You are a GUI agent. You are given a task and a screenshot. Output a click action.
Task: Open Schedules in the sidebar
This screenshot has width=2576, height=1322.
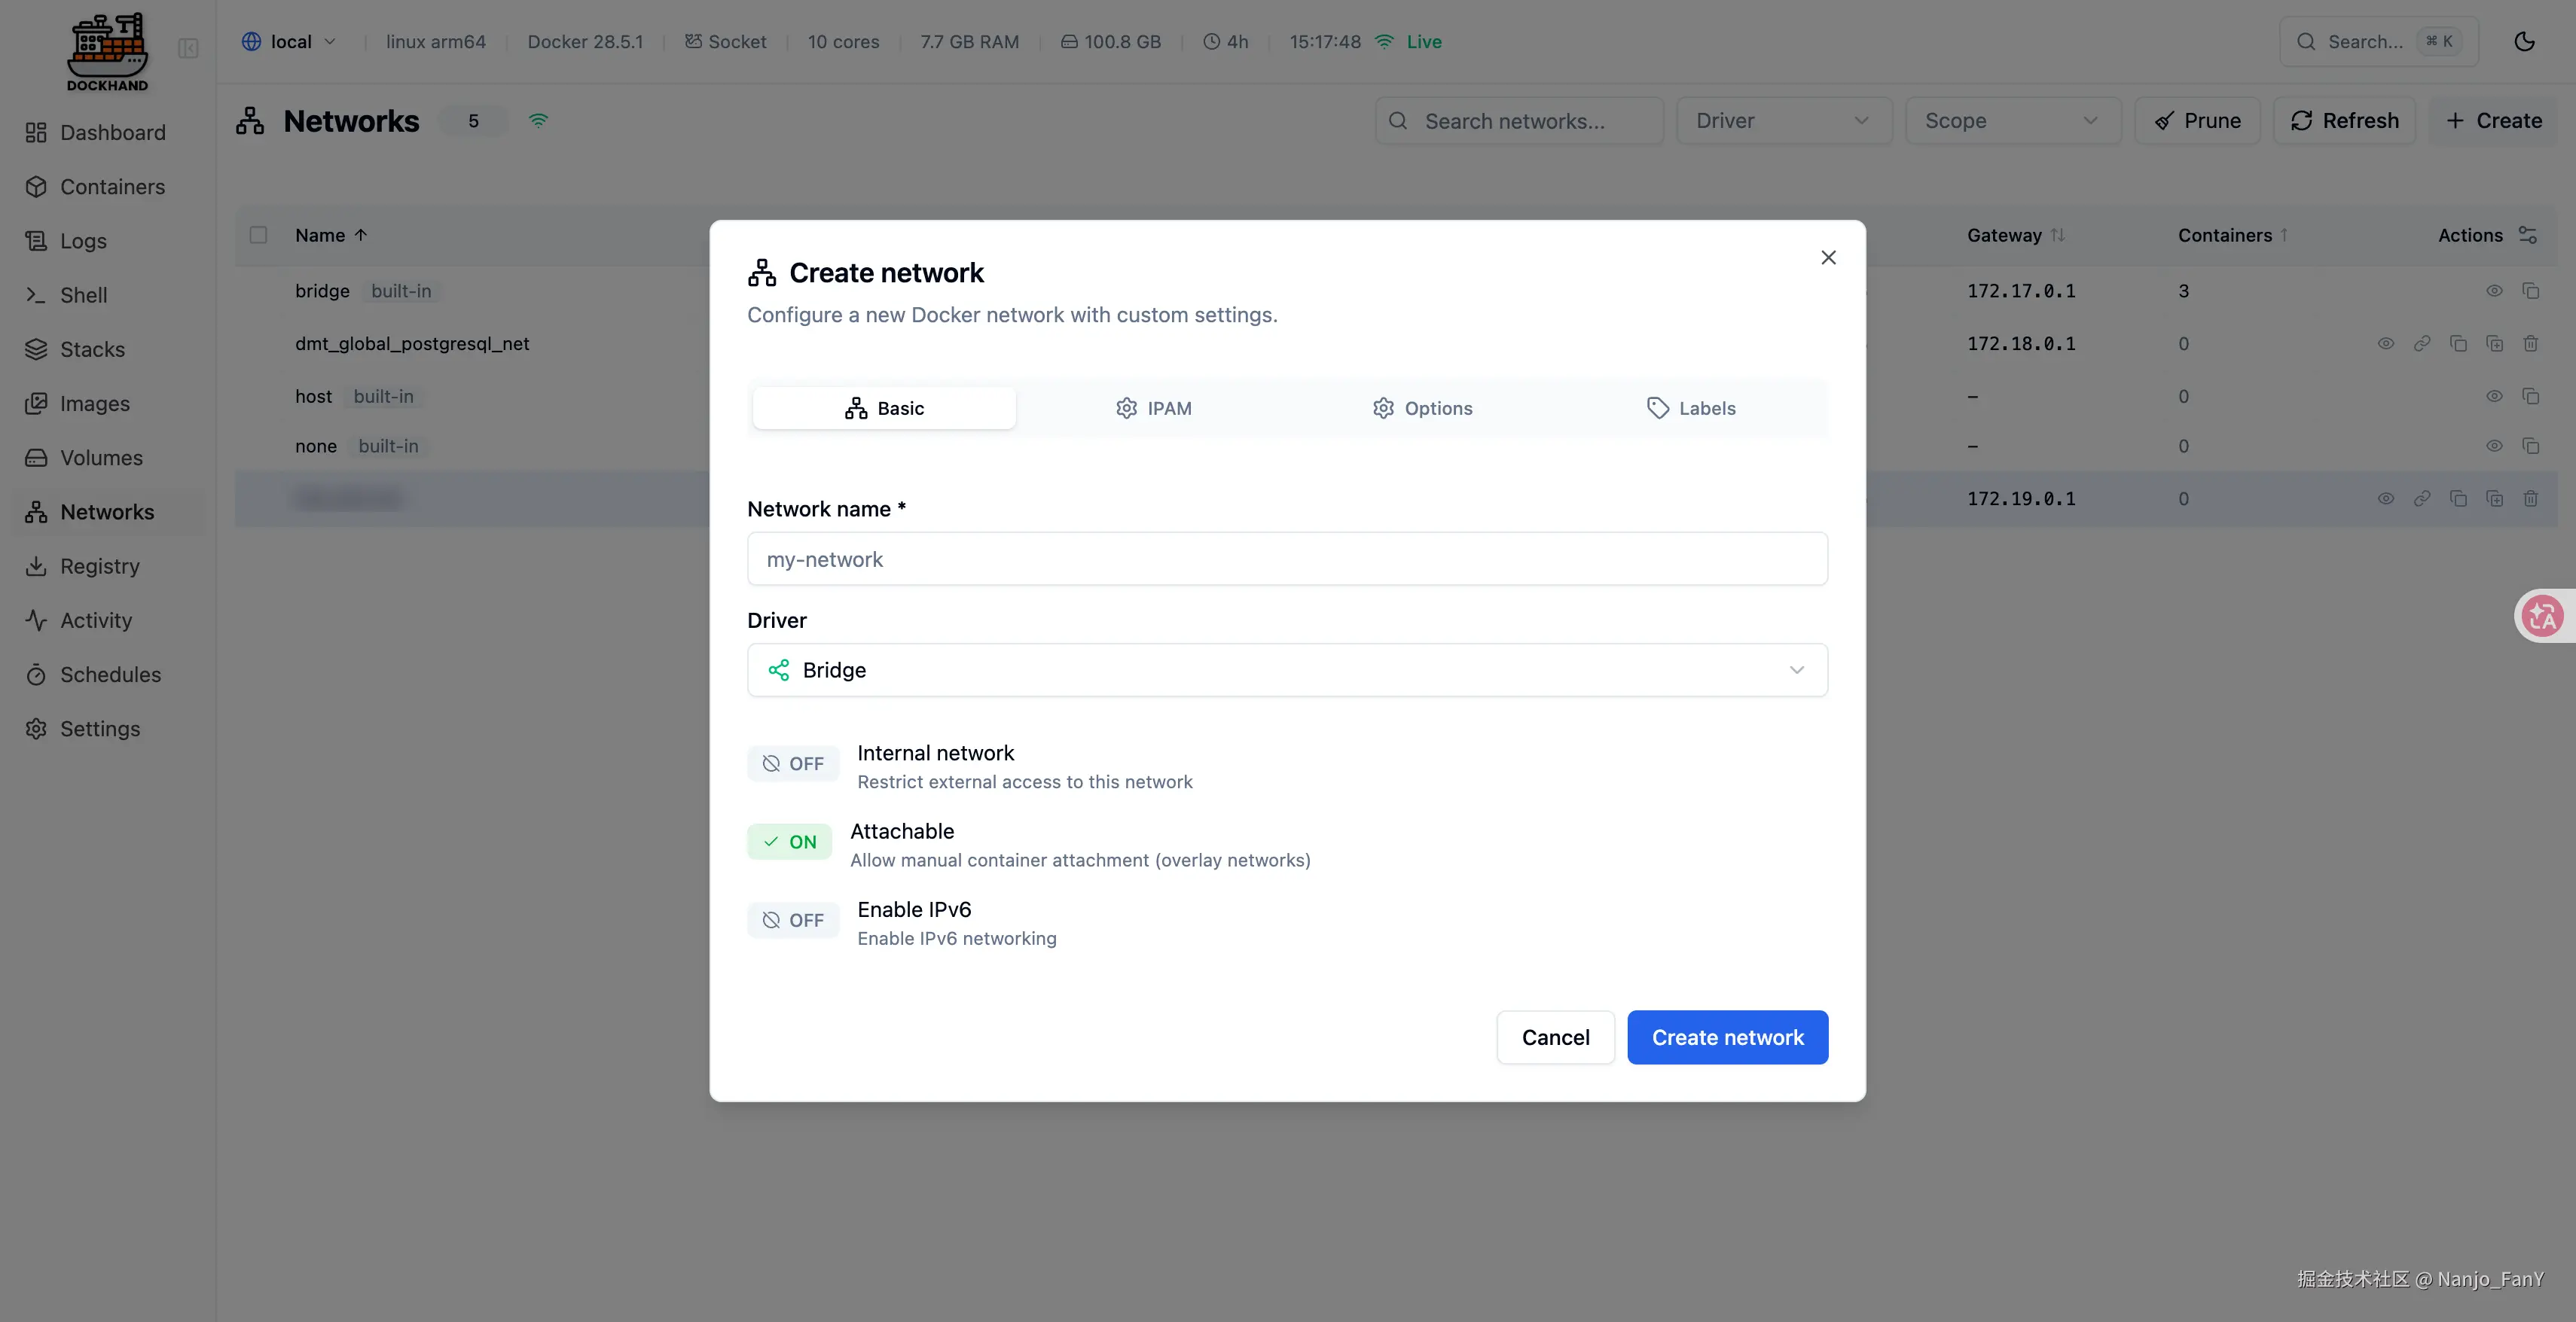pyautogui.click(x=108, y=675)
